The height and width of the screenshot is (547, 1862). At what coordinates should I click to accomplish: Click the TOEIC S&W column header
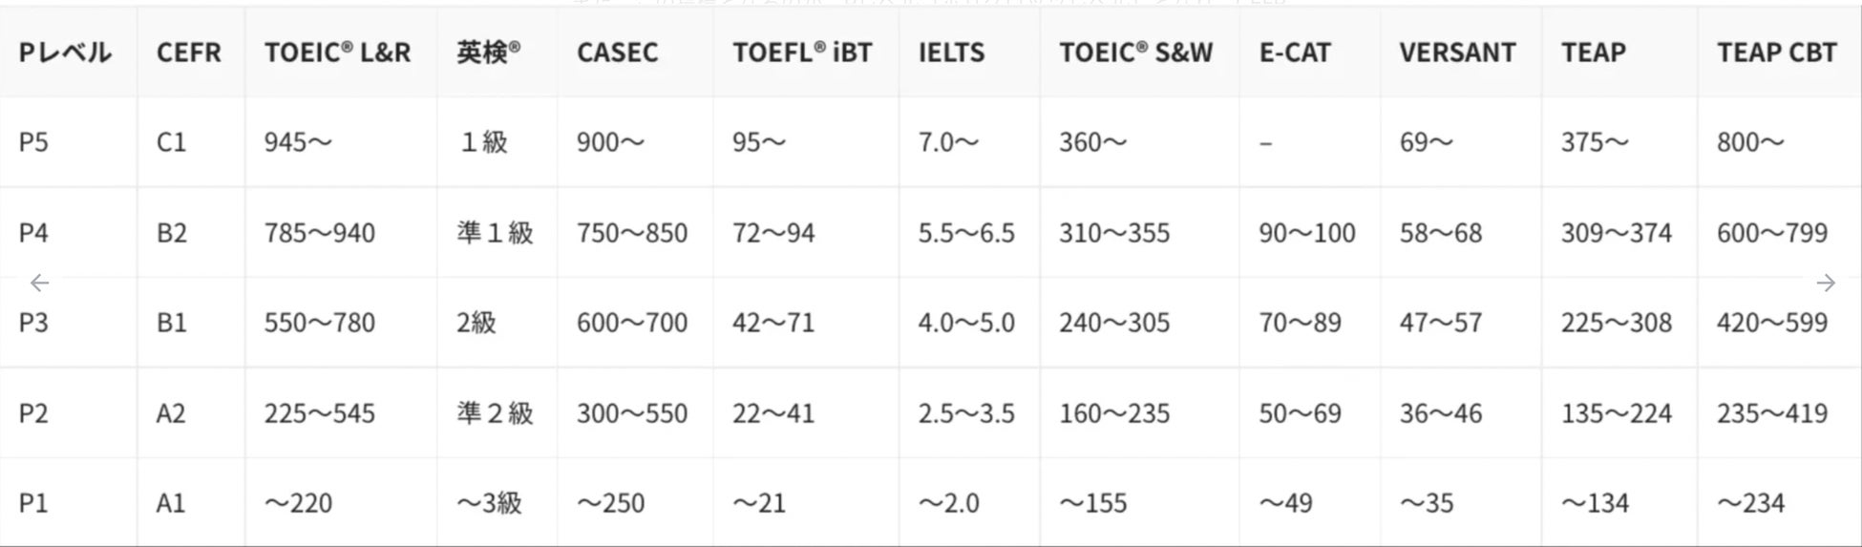tap(1136, 53)
